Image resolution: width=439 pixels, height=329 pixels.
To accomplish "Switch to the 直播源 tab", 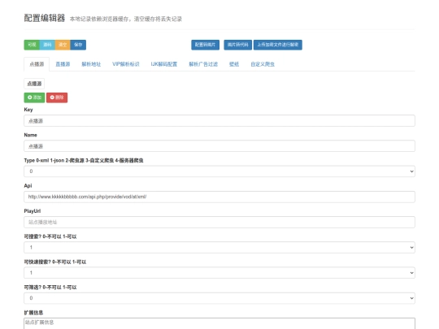I will pyautogui.click(x=63, y=64).
